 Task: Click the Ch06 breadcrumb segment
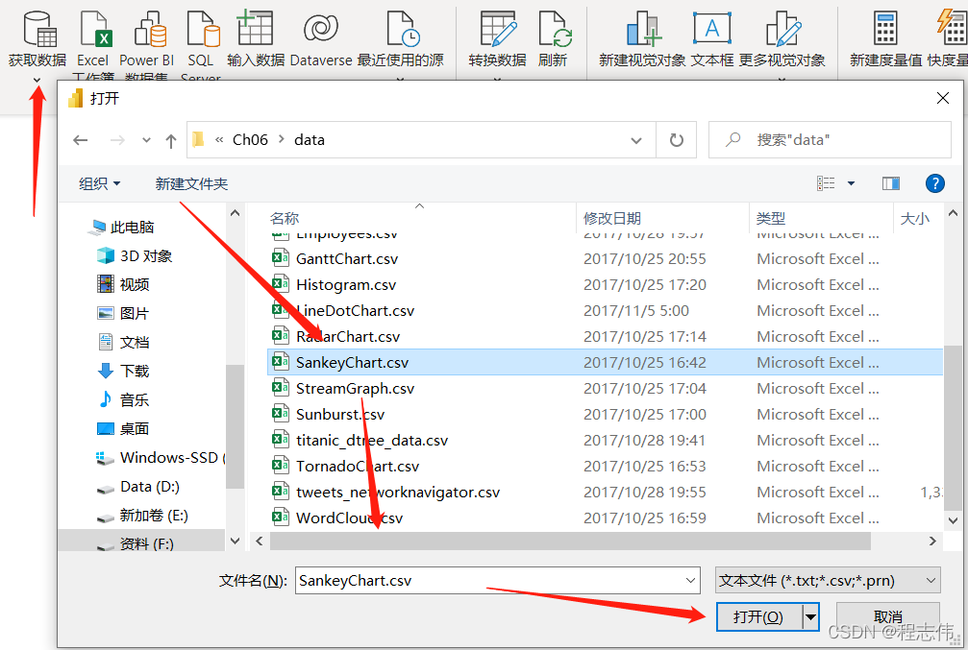point(250,140)
